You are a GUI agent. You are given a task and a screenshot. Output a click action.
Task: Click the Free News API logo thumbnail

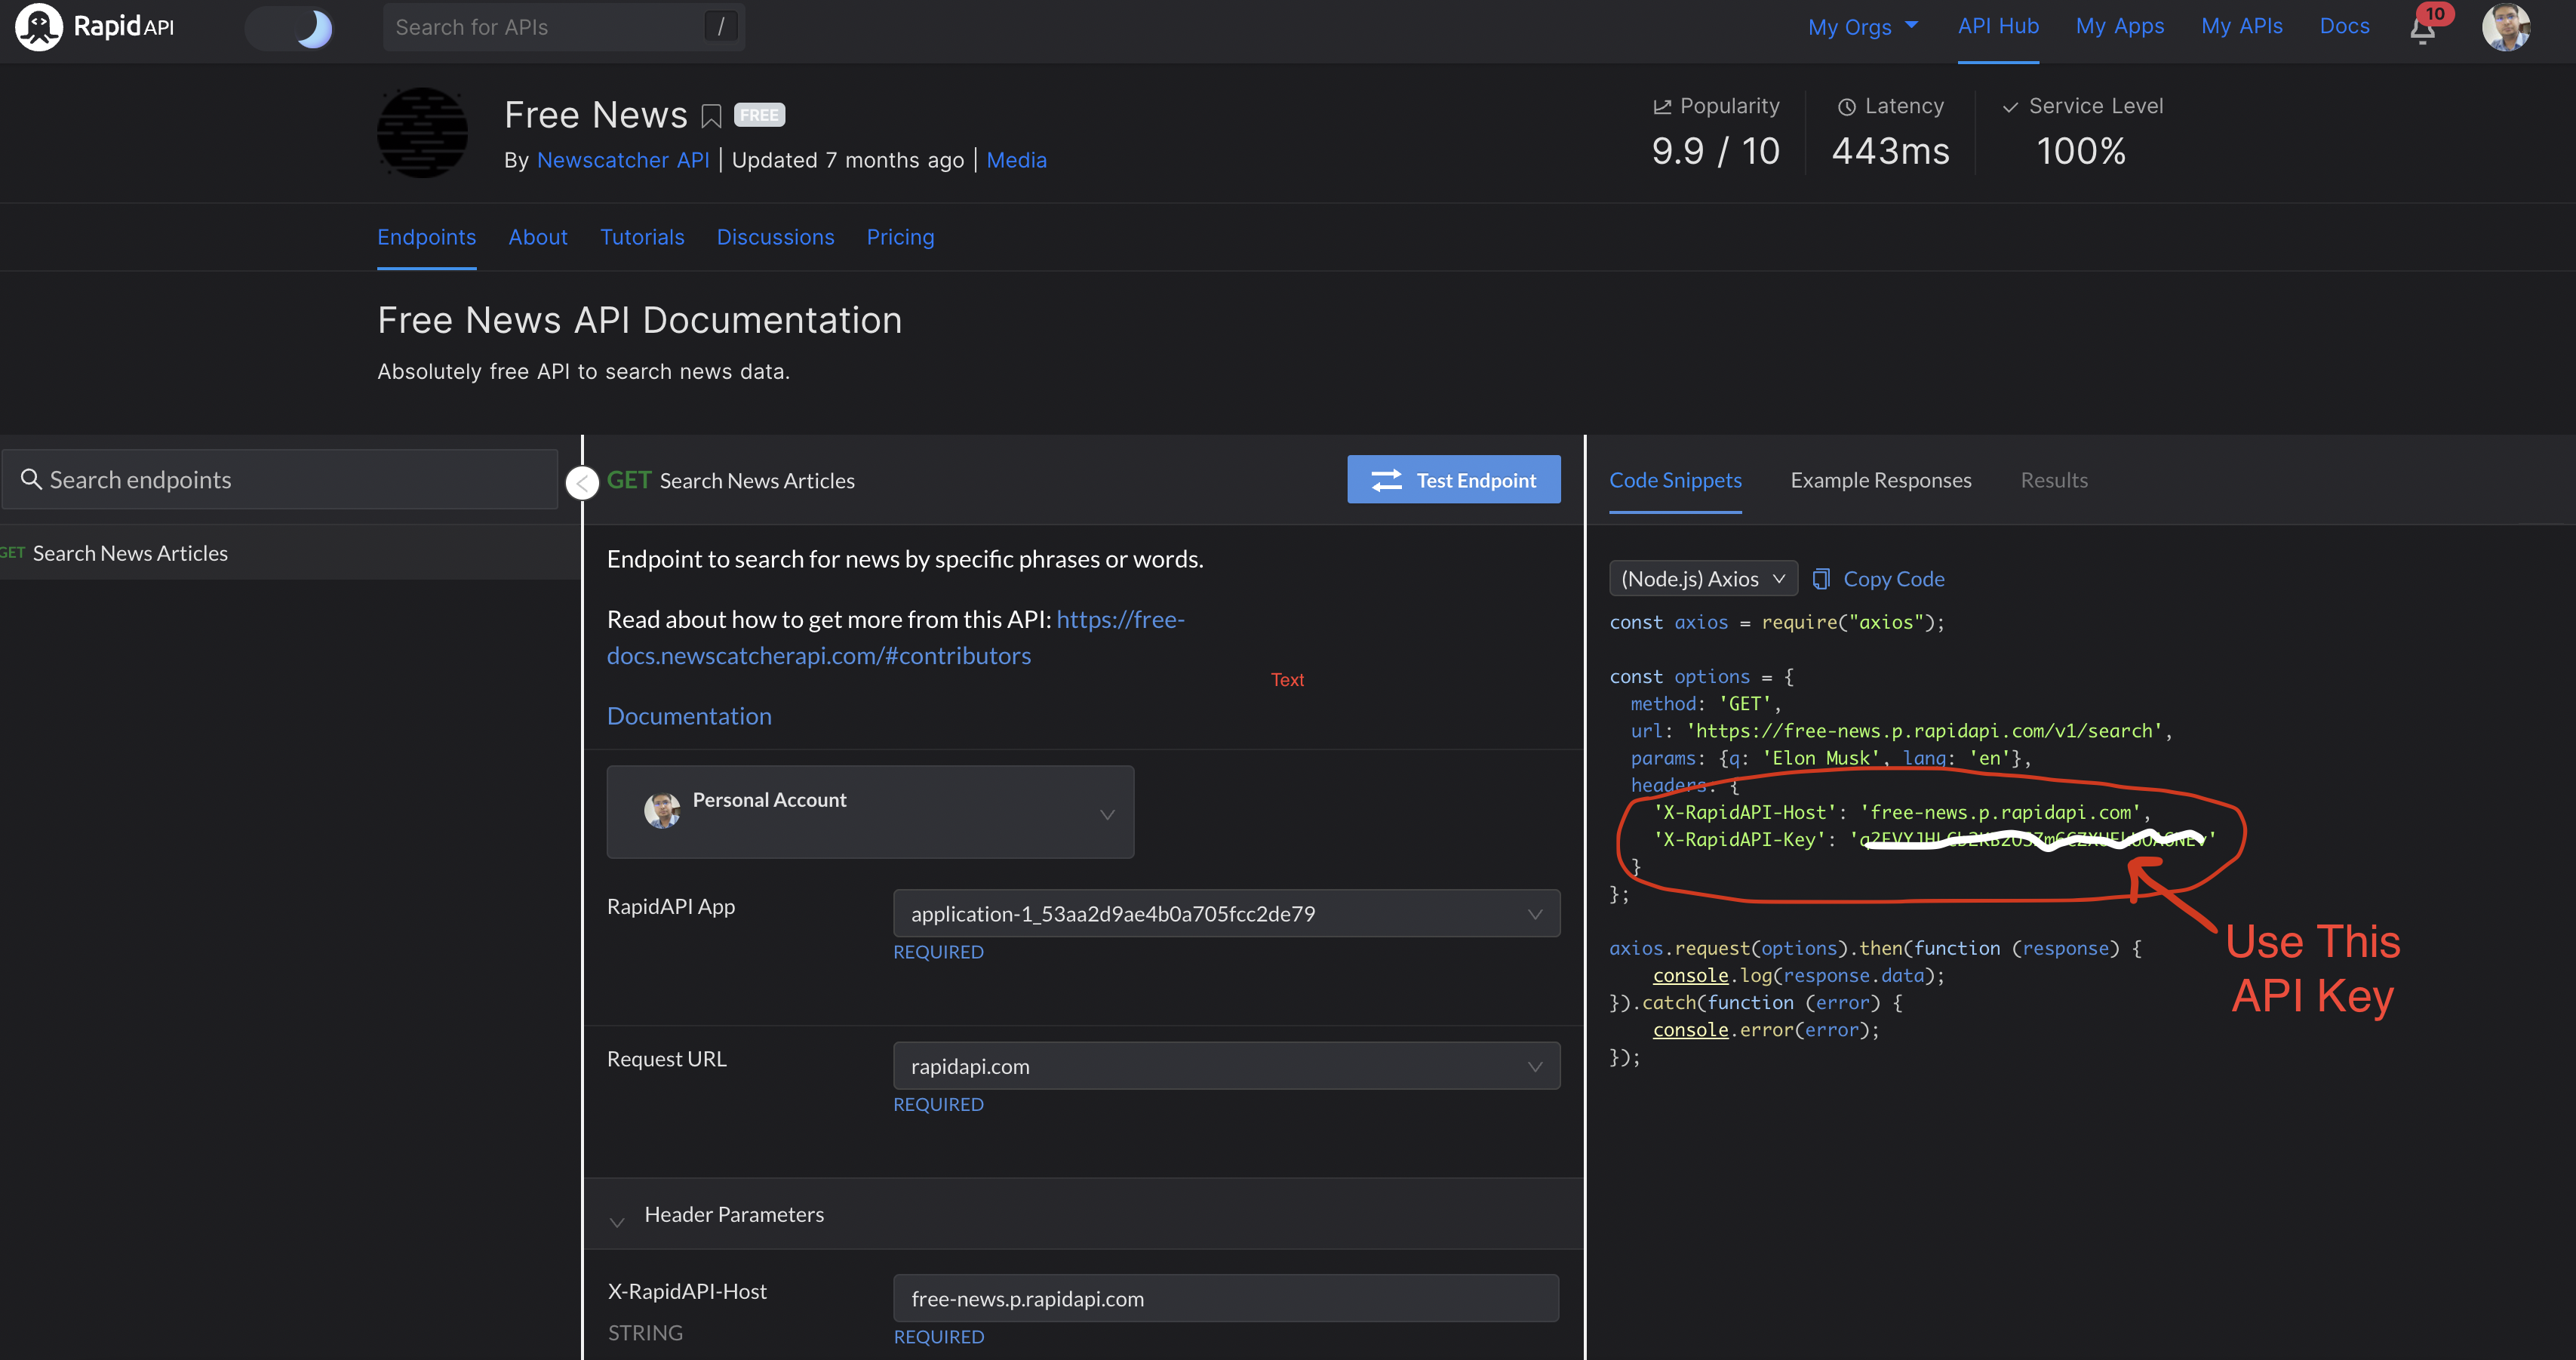[422, 133]
